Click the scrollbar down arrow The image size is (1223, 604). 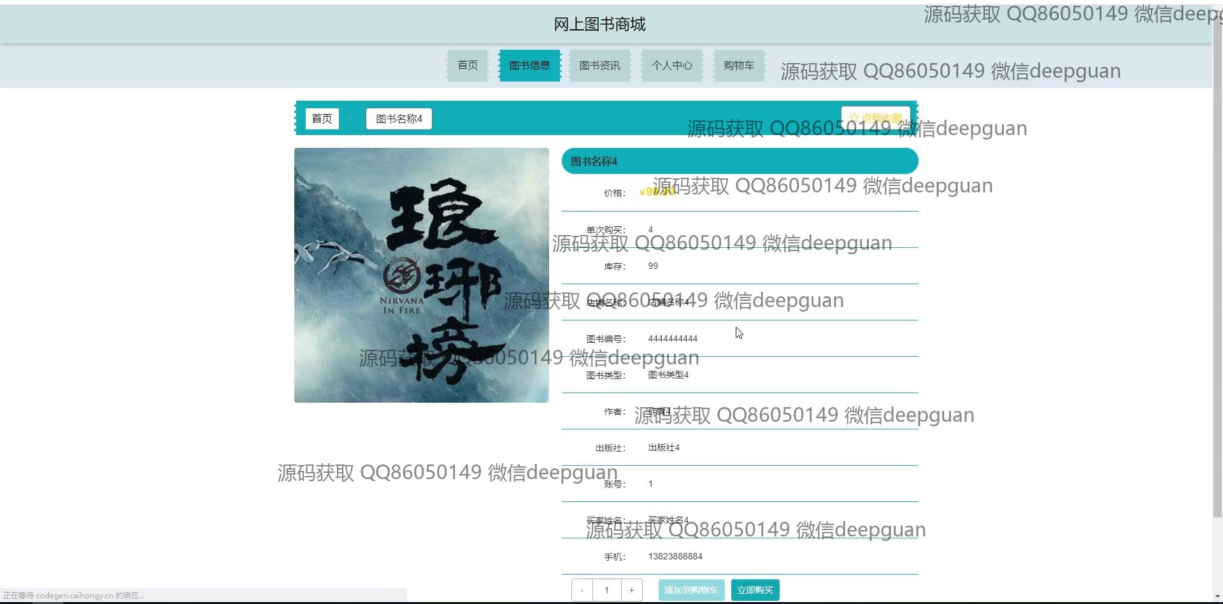(1217, 597)
